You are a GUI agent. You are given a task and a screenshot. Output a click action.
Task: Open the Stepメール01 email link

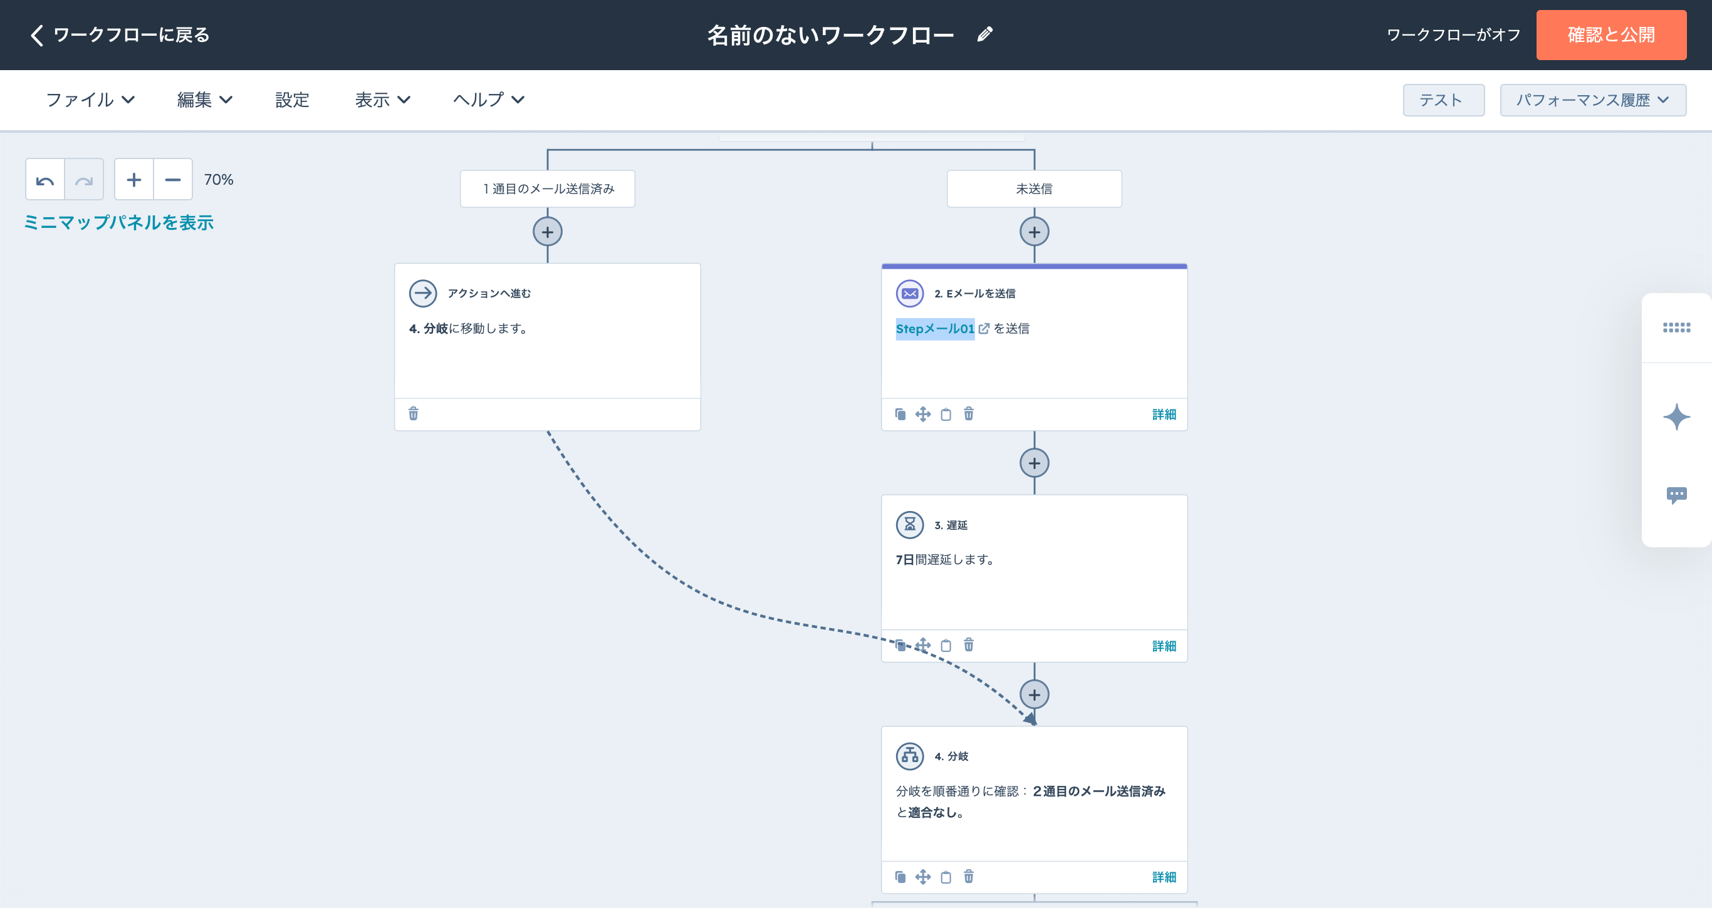click(x=934, y=328)
